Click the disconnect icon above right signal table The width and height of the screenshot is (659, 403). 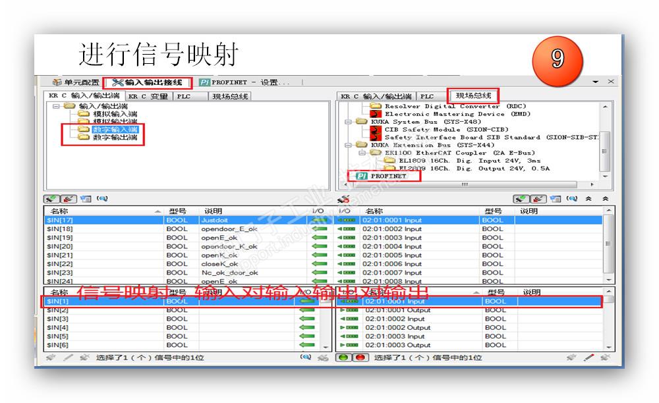click(x=344, y=199)
